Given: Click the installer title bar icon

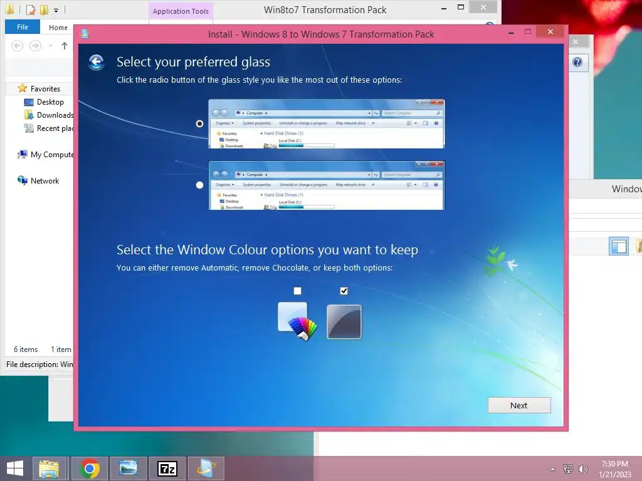Looking at the screenshot, I should [85, 34].
